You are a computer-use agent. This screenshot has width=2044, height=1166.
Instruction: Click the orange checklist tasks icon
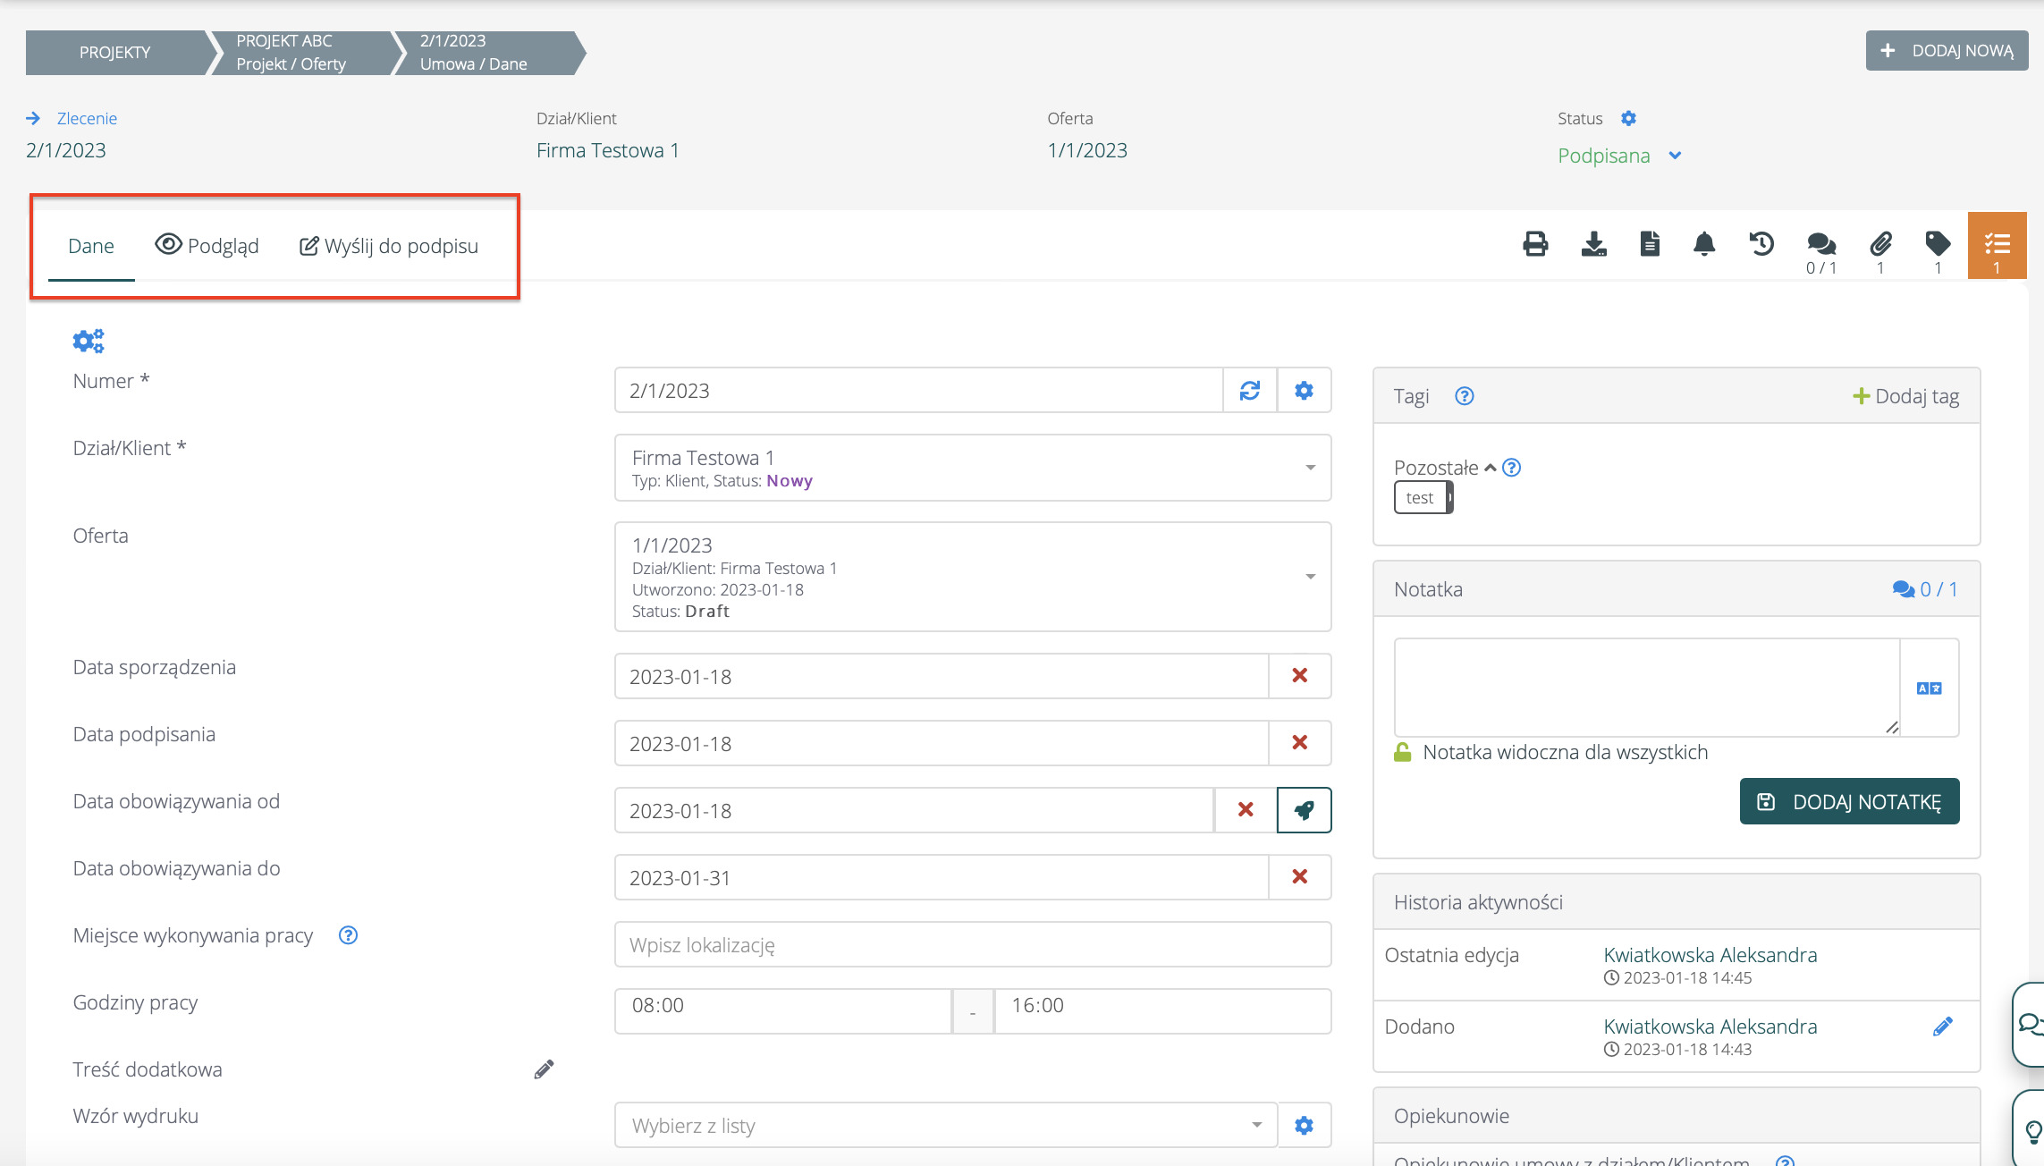1997,245
